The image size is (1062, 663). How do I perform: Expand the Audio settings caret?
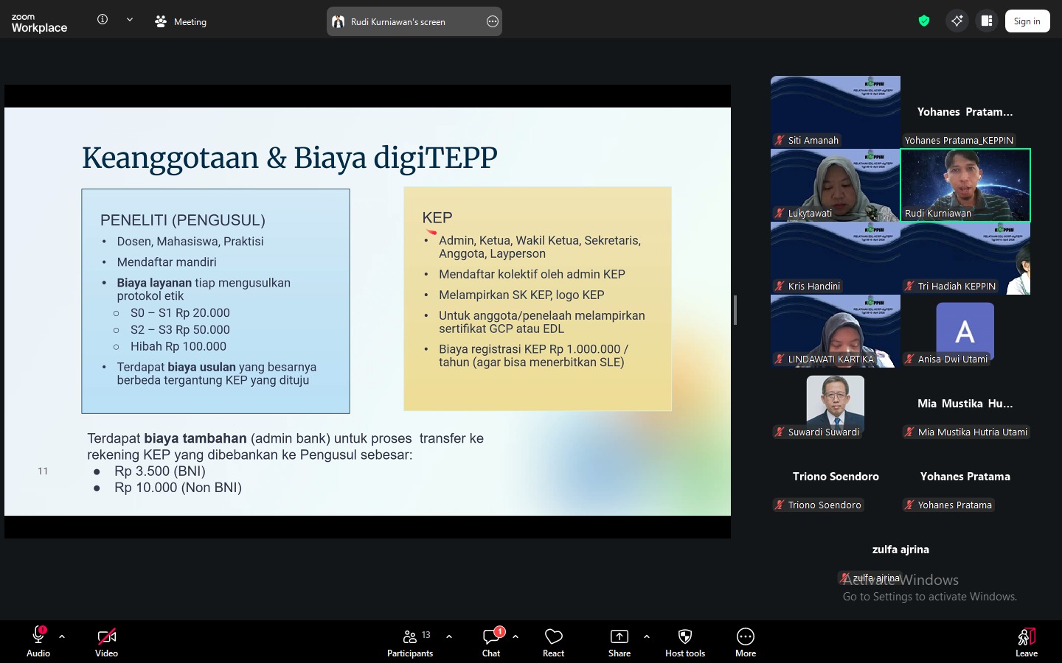(62, 636)
